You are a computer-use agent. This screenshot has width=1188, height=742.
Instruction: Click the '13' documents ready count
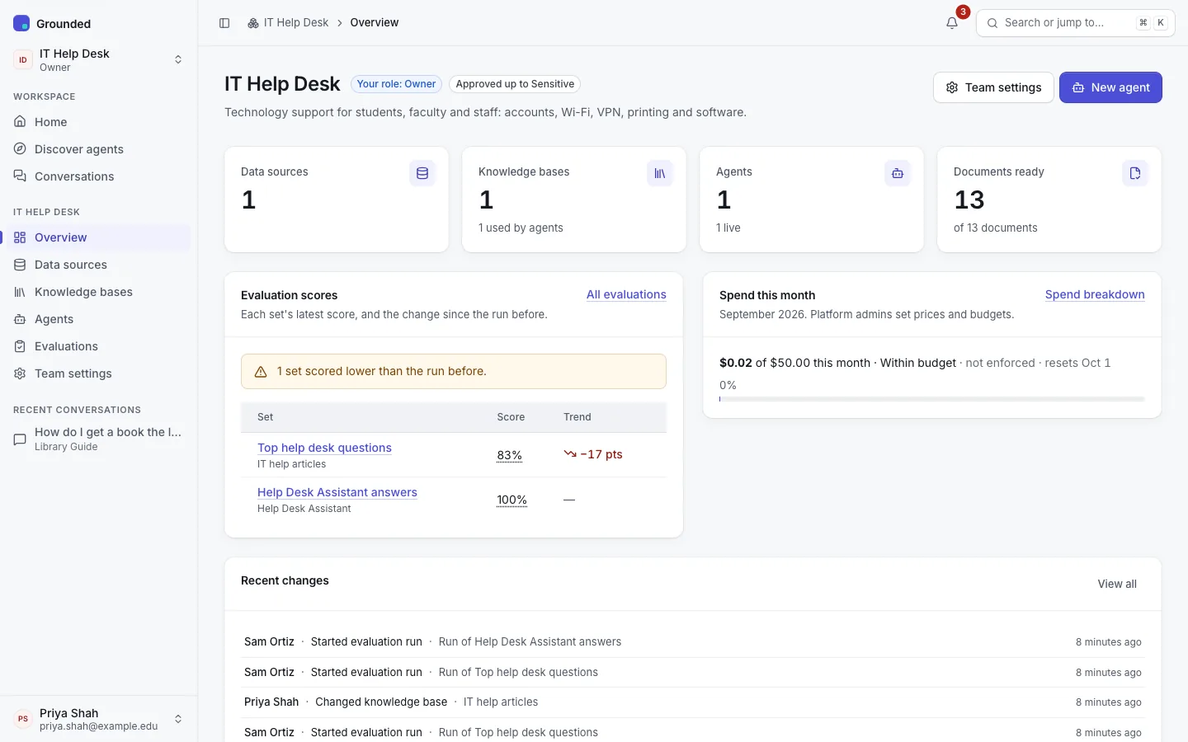tap(969, 200)
